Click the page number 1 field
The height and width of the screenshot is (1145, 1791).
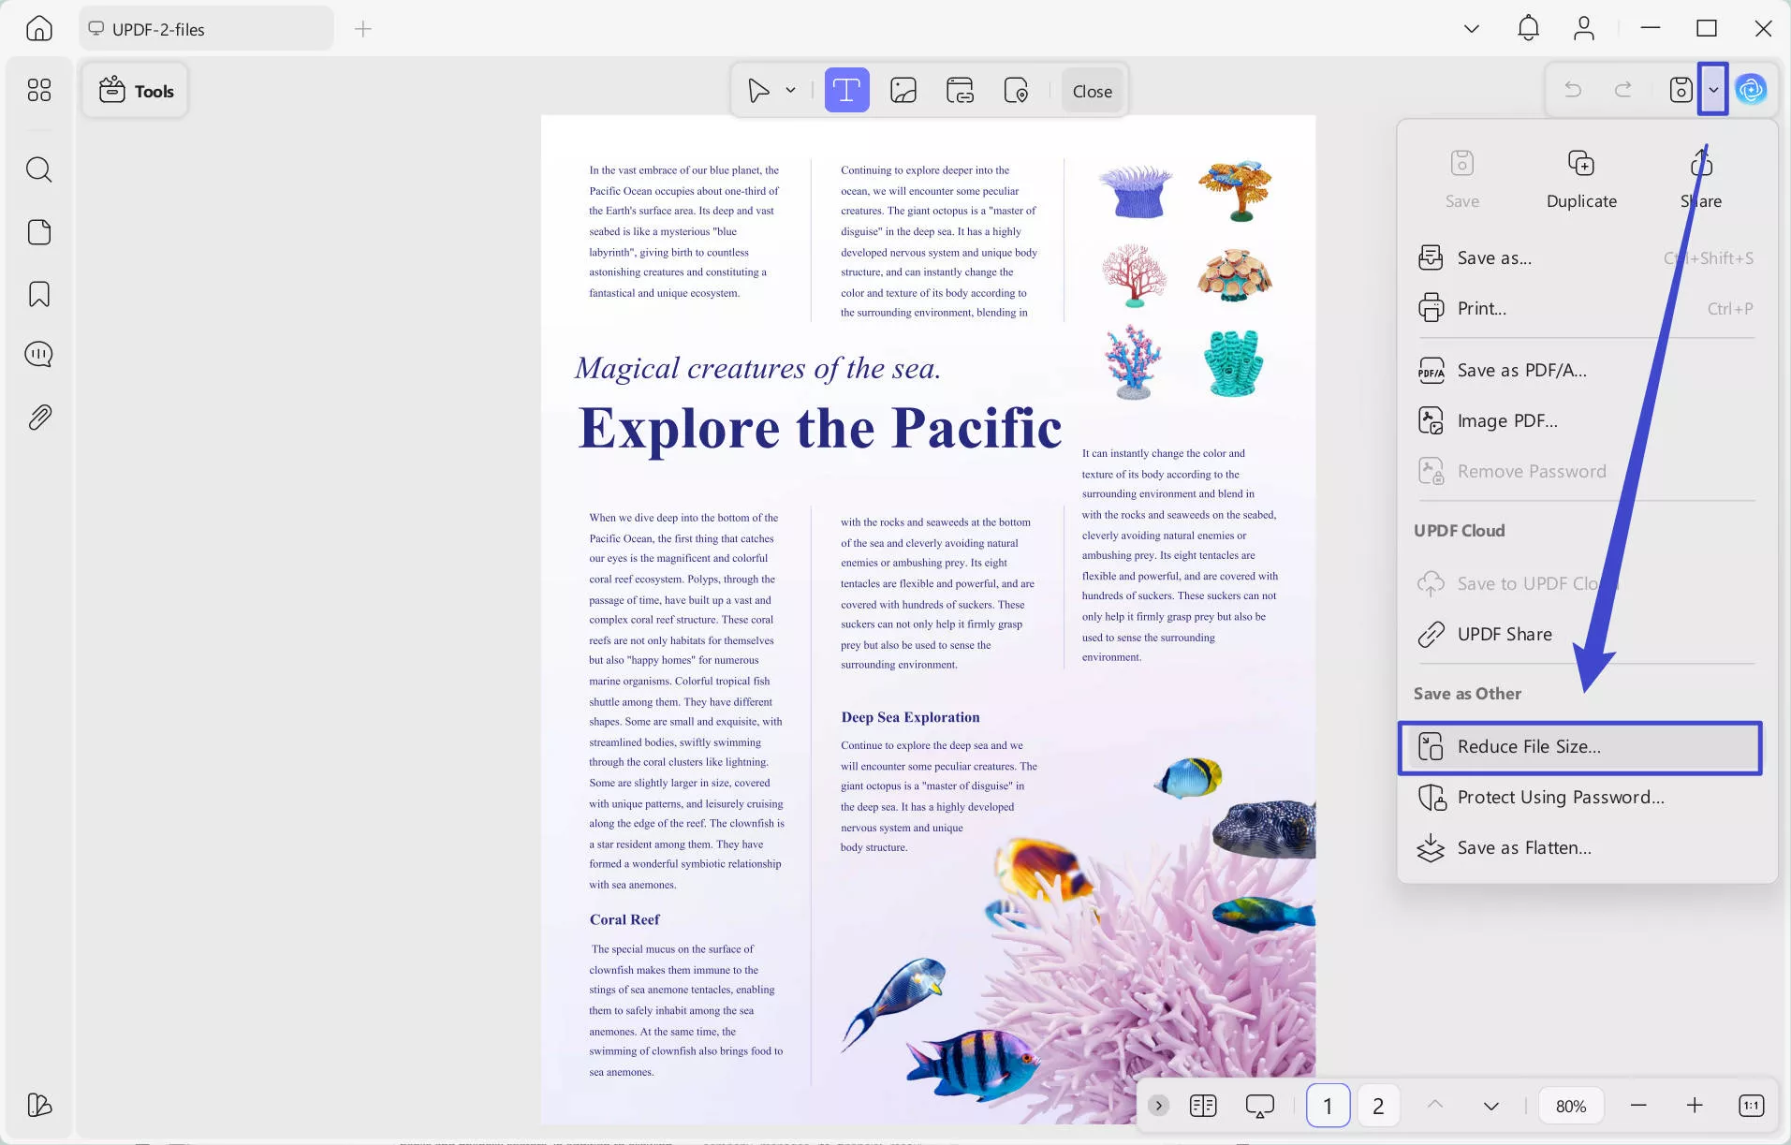click(x=1327, y=1106)
